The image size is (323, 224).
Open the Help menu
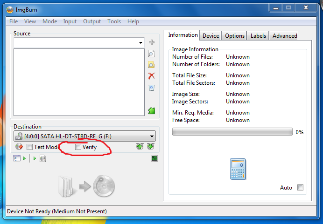pyautogui.click(x=133, y=21)
